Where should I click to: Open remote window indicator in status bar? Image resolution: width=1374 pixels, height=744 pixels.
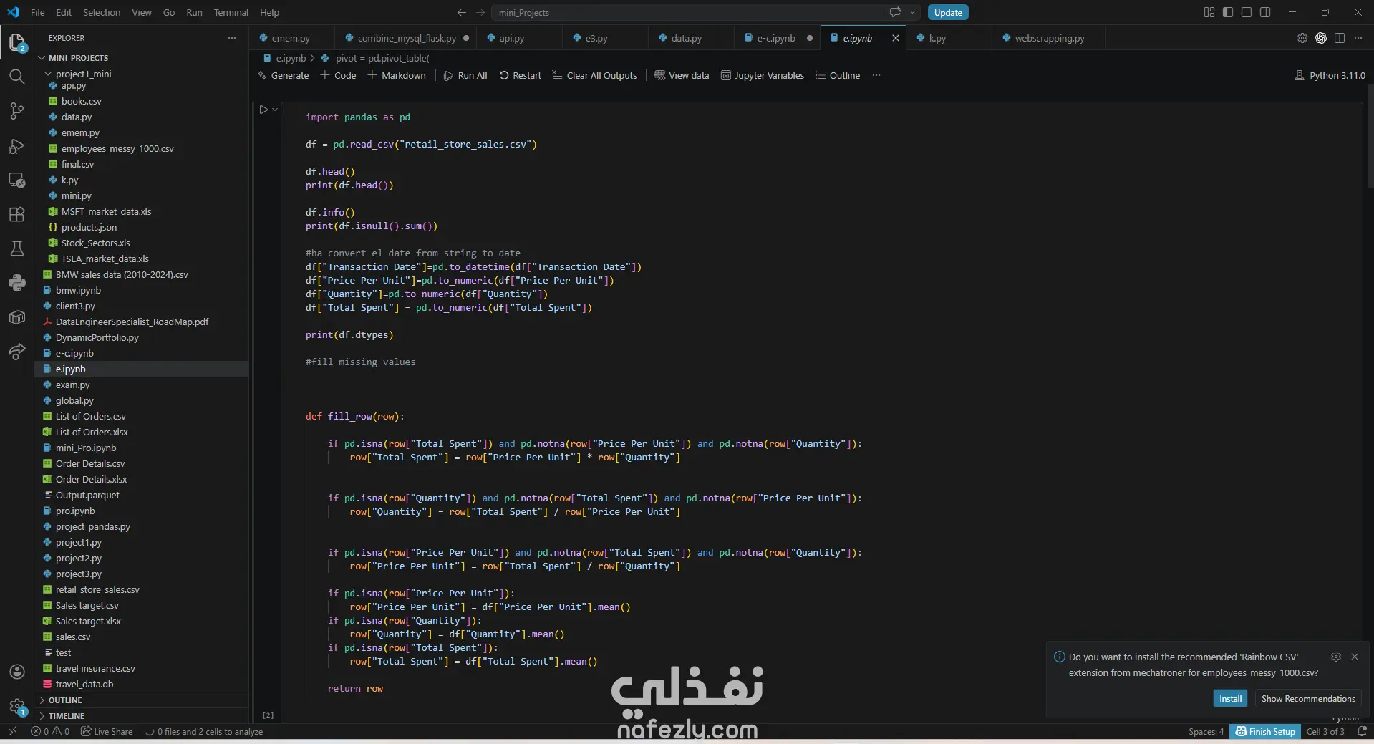[13, 731]
